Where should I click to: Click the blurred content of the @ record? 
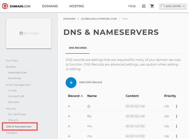tap(135, 106)
